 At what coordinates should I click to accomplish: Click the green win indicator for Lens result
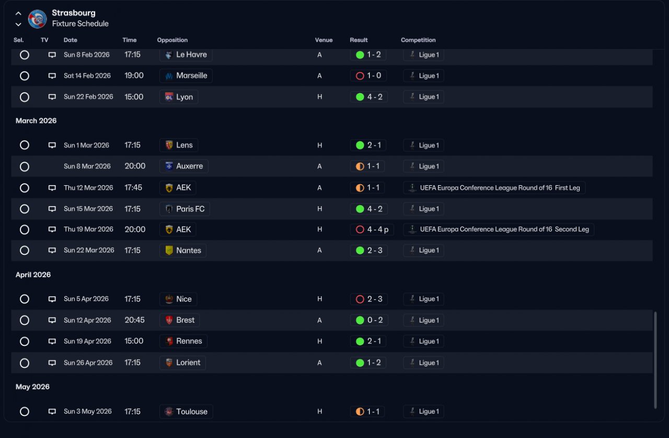coord(360,145)
